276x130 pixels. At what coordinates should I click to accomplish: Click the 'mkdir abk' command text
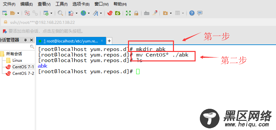(x=151, y=49)
